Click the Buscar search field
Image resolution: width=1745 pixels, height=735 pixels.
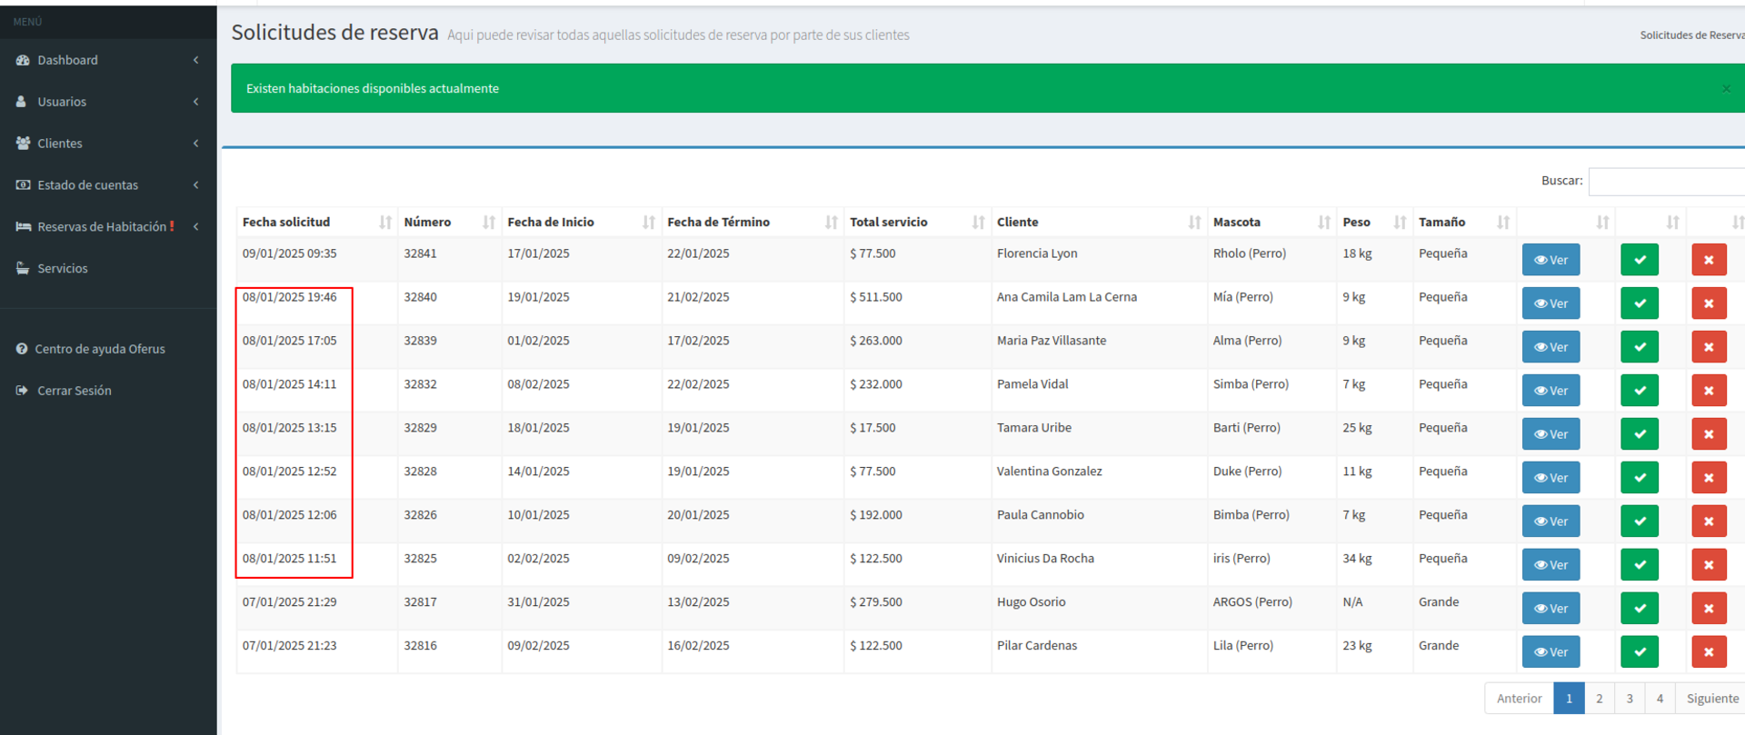coord(1667,182)
